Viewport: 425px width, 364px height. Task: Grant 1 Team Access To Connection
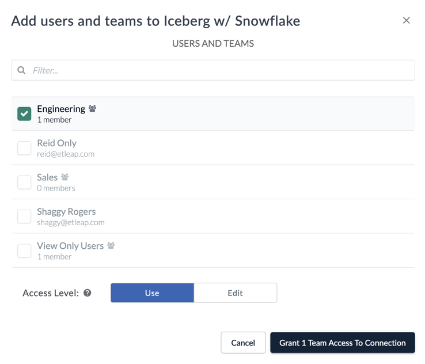point(342,343)
